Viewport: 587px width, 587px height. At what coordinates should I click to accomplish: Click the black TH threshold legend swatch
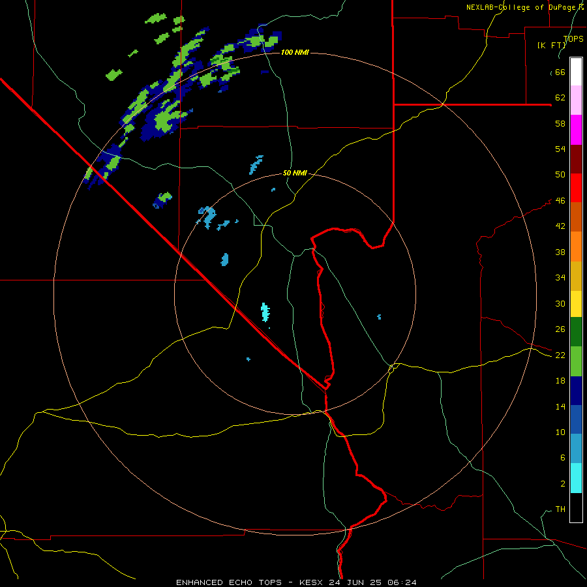click(x=576, y=507)
